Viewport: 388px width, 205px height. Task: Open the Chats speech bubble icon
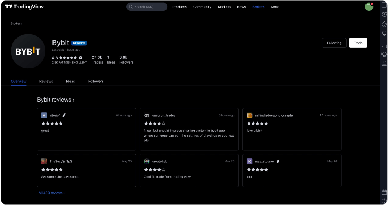pos(384,45)
